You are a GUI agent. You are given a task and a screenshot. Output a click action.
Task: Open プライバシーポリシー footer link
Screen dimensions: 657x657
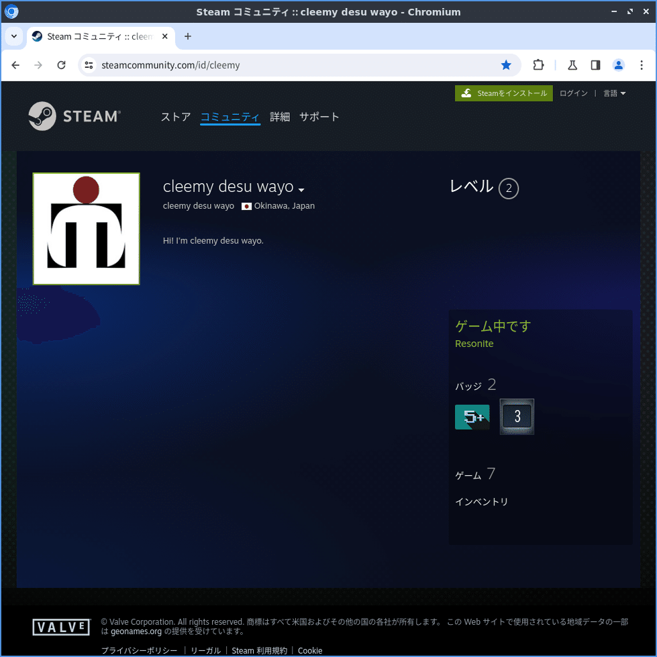coord(140,650)
